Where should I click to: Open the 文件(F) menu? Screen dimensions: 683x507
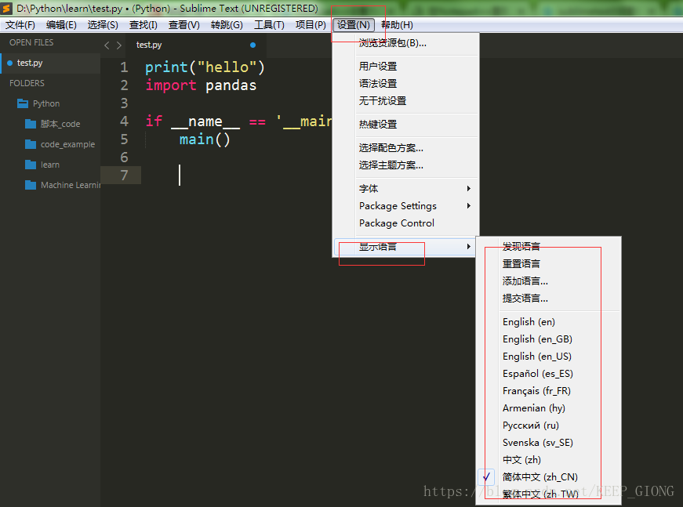click(20, 25)
